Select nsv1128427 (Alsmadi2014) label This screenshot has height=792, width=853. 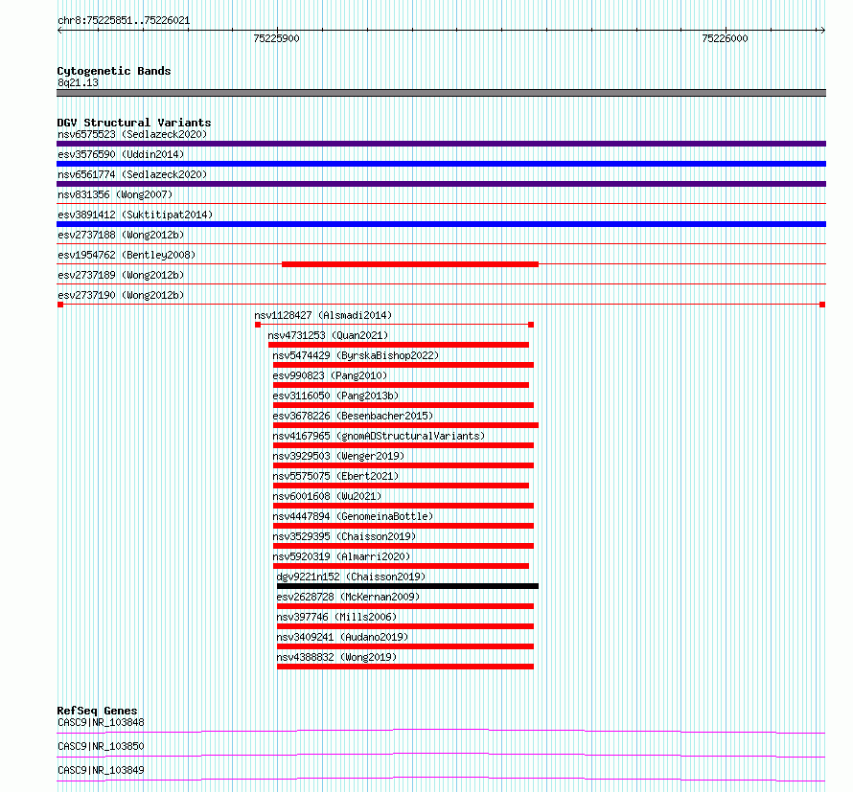[x=323, y=315]
